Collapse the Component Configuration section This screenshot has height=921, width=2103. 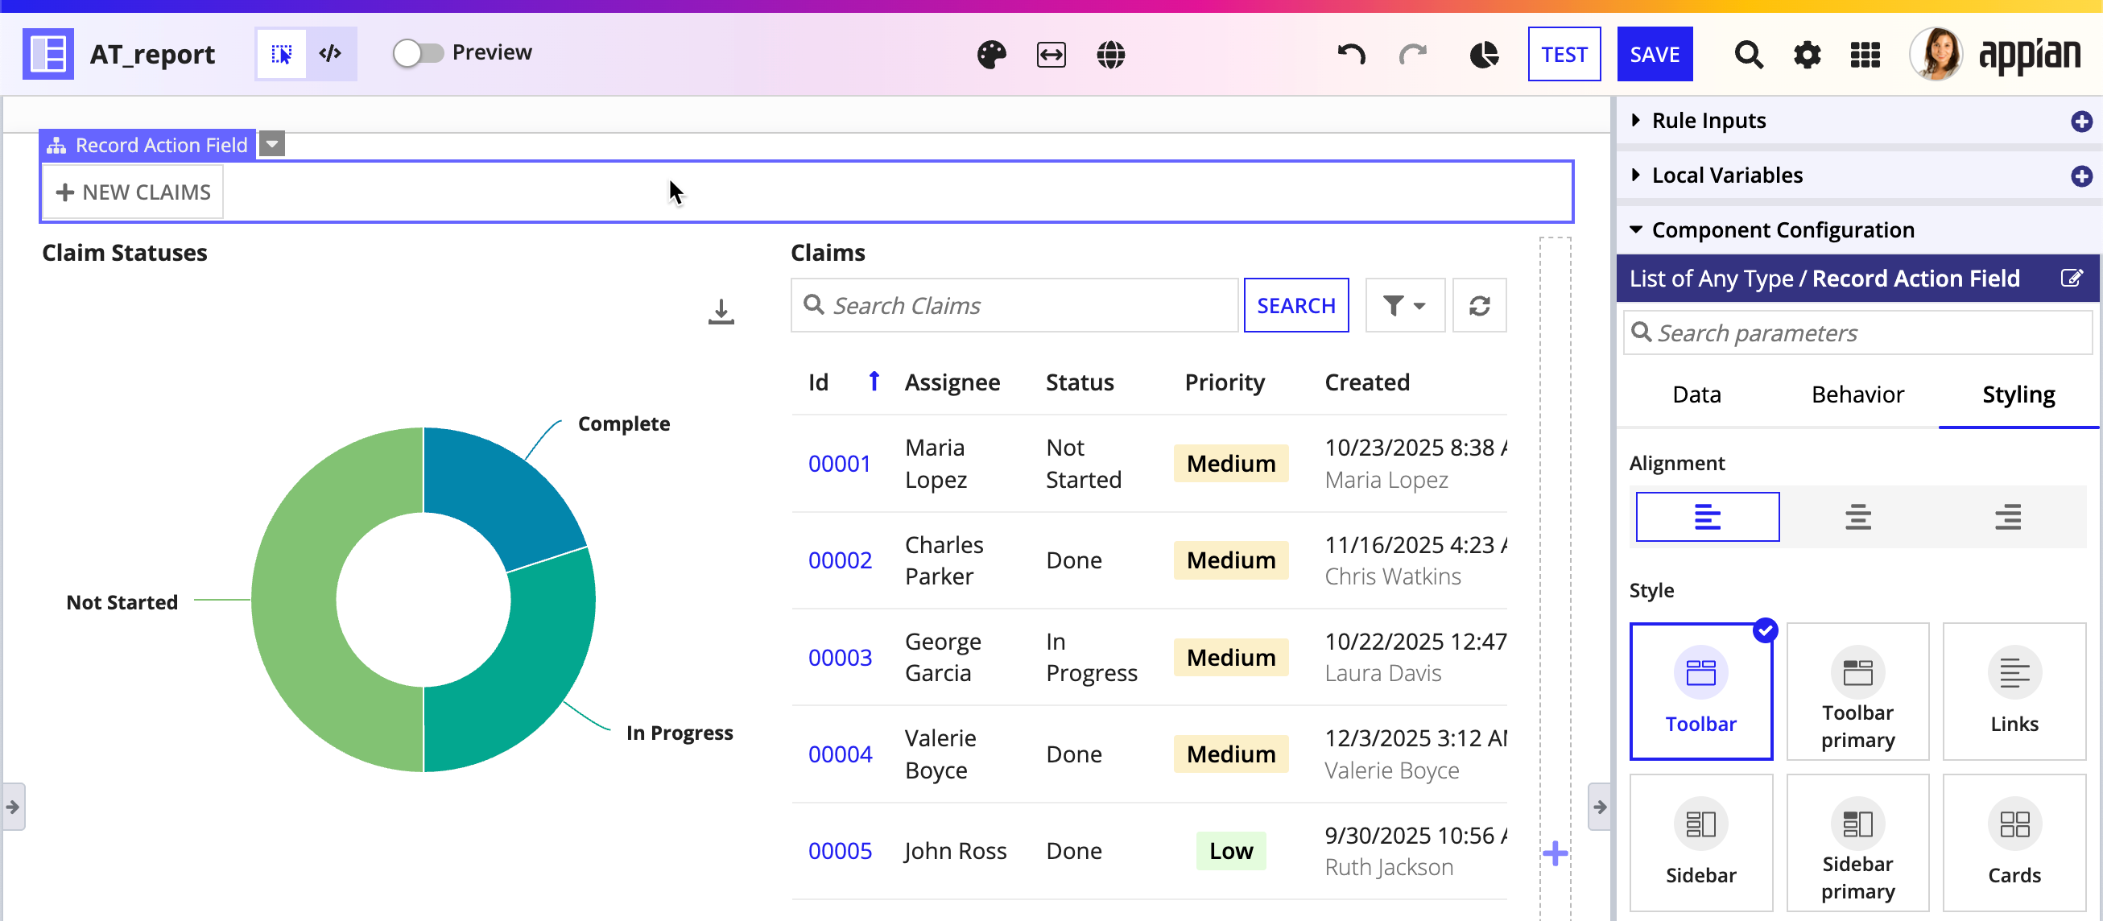tap(1635, 230)
